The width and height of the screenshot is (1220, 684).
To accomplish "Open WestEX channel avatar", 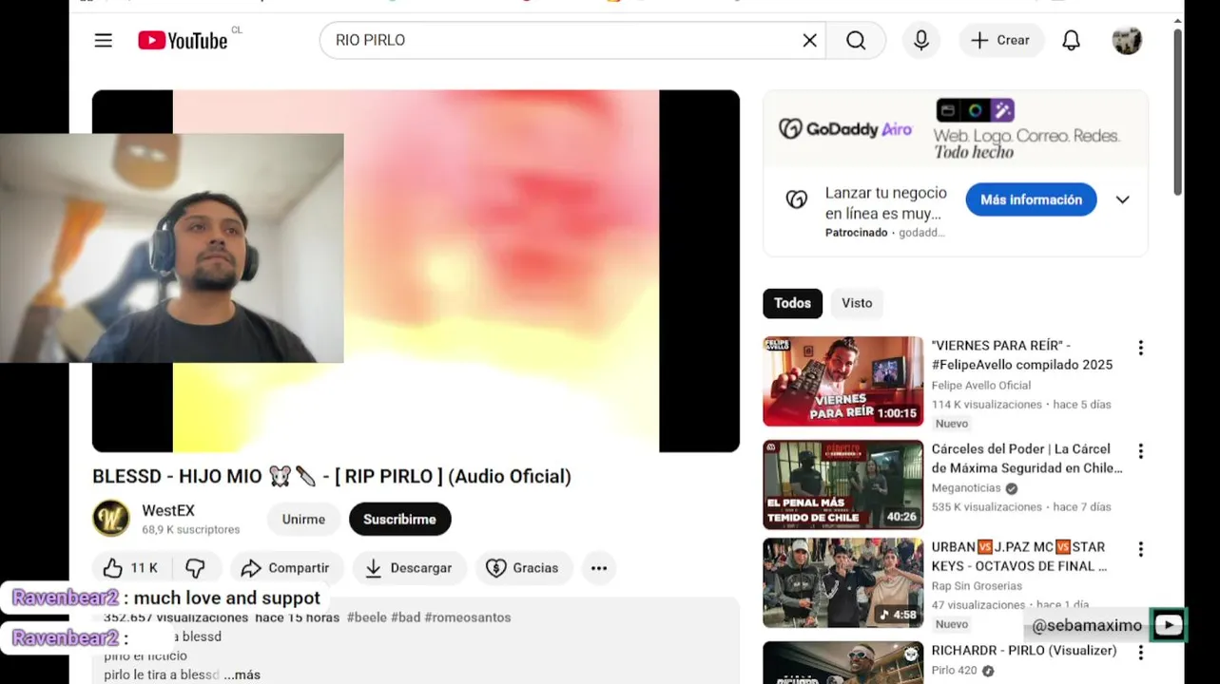I will point(111,519).
